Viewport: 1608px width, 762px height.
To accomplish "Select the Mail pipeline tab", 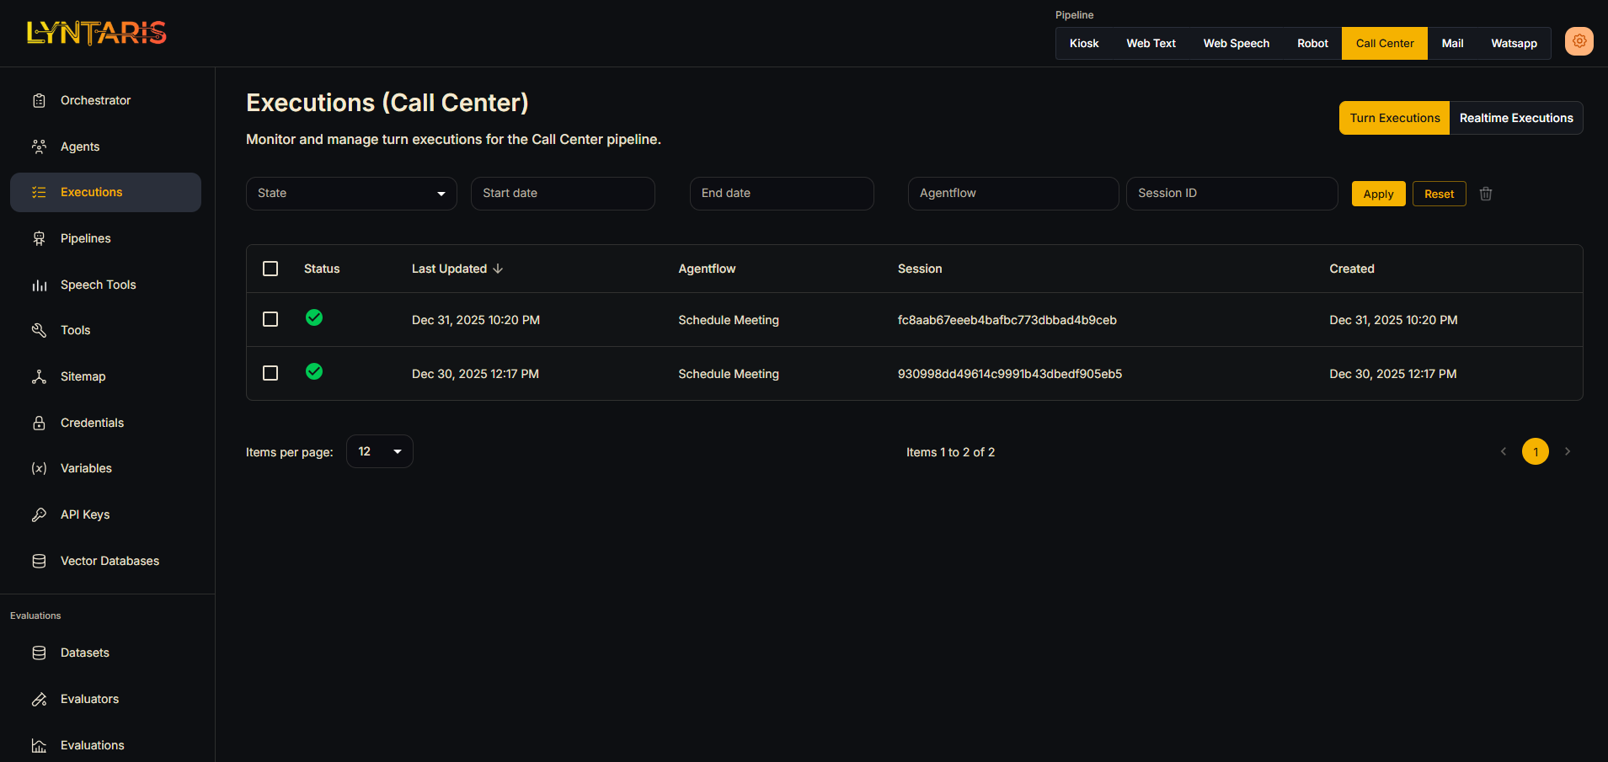I will pos(1452,43).
